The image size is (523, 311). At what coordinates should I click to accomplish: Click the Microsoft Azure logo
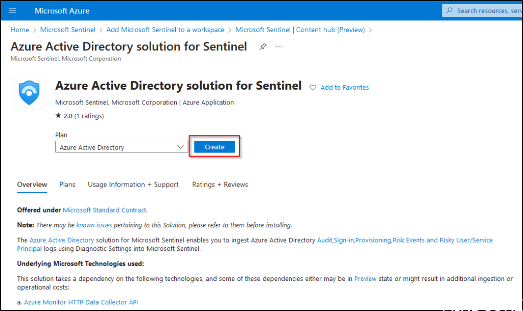pyautogui.click(x=61, y=11)
